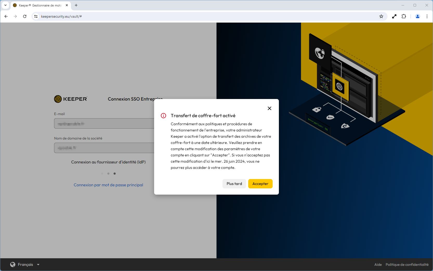
Task: Click the first carousel dot indicator
Action: (x=102, y=174)
